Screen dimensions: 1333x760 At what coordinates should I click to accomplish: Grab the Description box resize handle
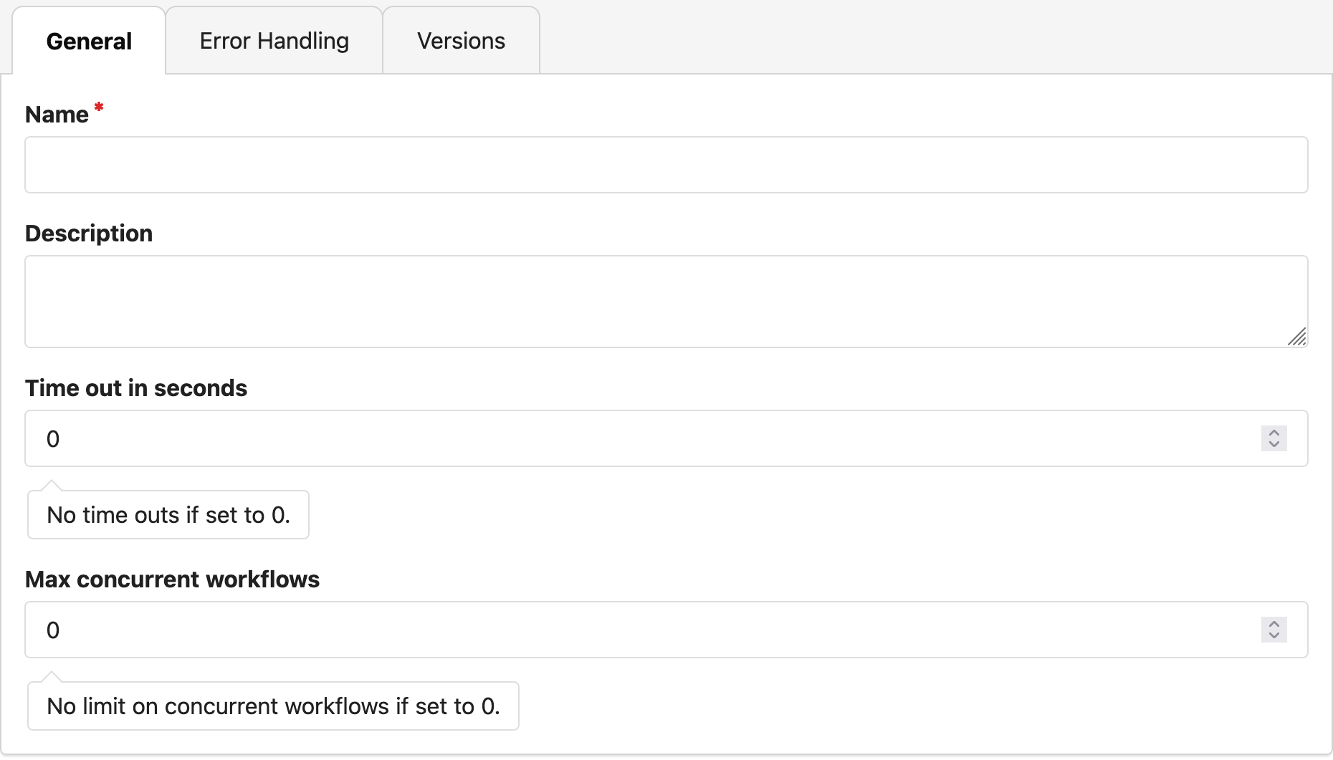[1297, 337]
